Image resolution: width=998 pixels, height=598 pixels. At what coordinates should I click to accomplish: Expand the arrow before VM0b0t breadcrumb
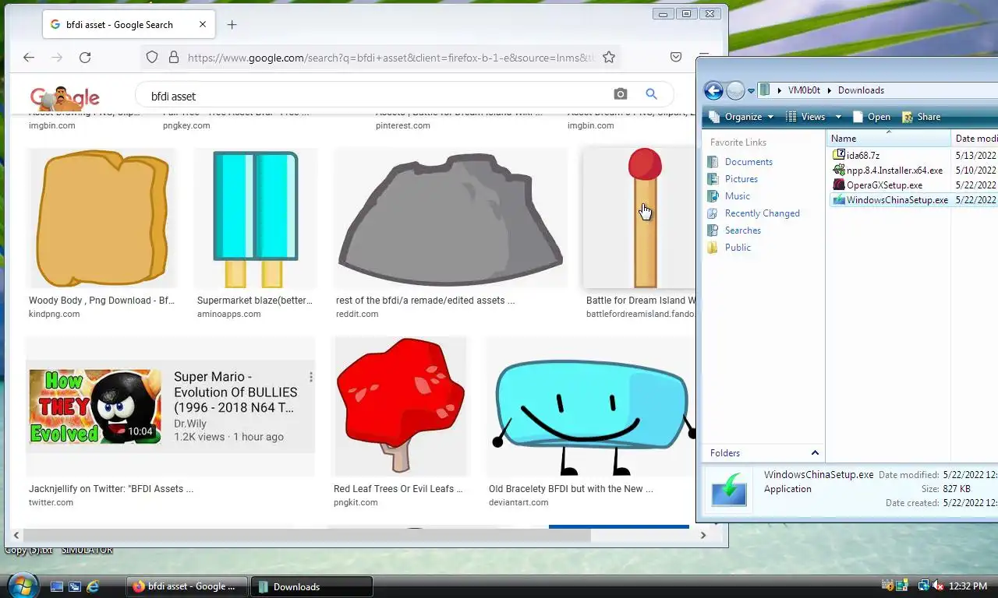coord(780,90)
